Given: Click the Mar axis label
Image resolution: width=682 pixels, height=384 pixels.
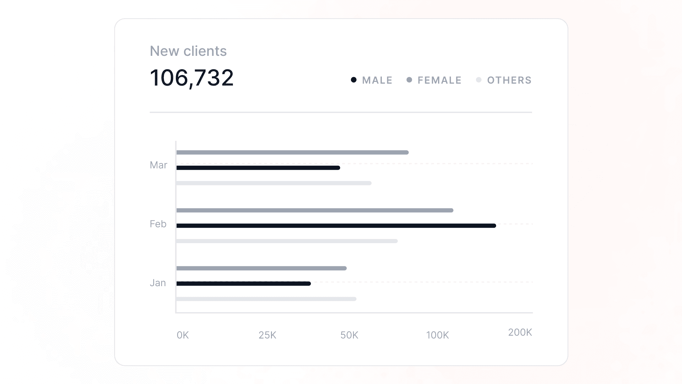Looking at the screenshot, I should tap(158, 165).
